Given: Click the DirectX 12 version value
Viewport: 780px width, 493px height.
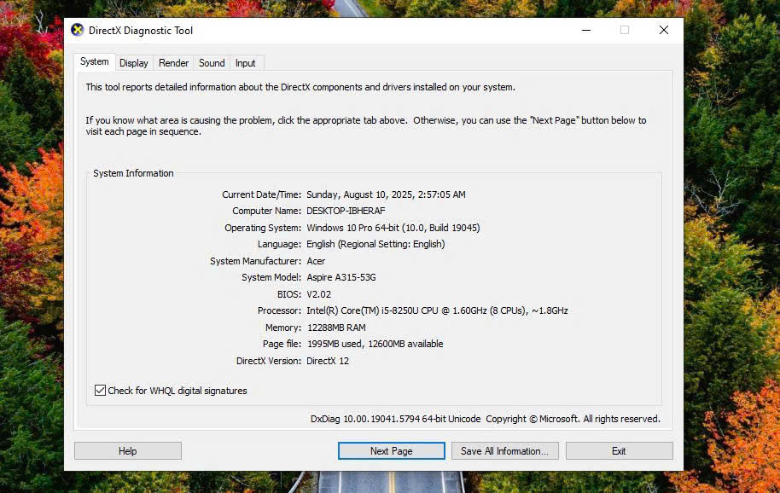Looking at the screenshot, I should click(328, 361).
